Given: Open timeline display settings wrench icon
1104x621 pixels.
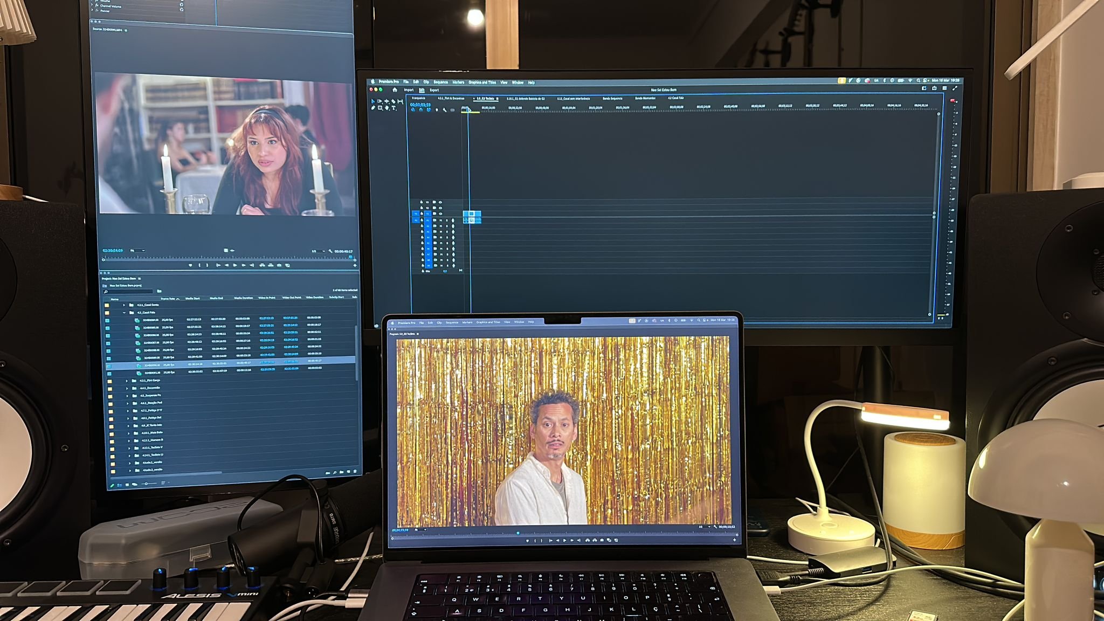Looking at the screenshot, I should (x=445, y=110).
